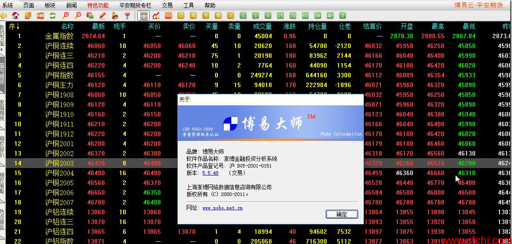Open the yellow notes list icon

coord(28,16)
